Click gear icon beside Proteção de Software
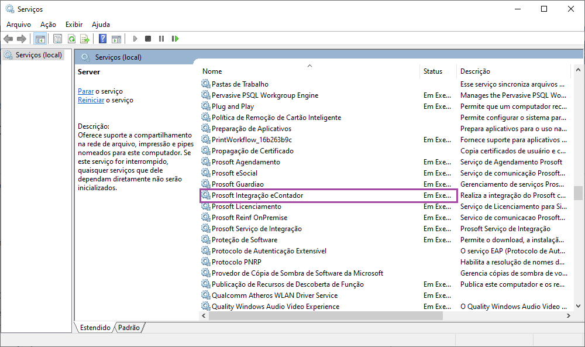 (x=205, y=239)
